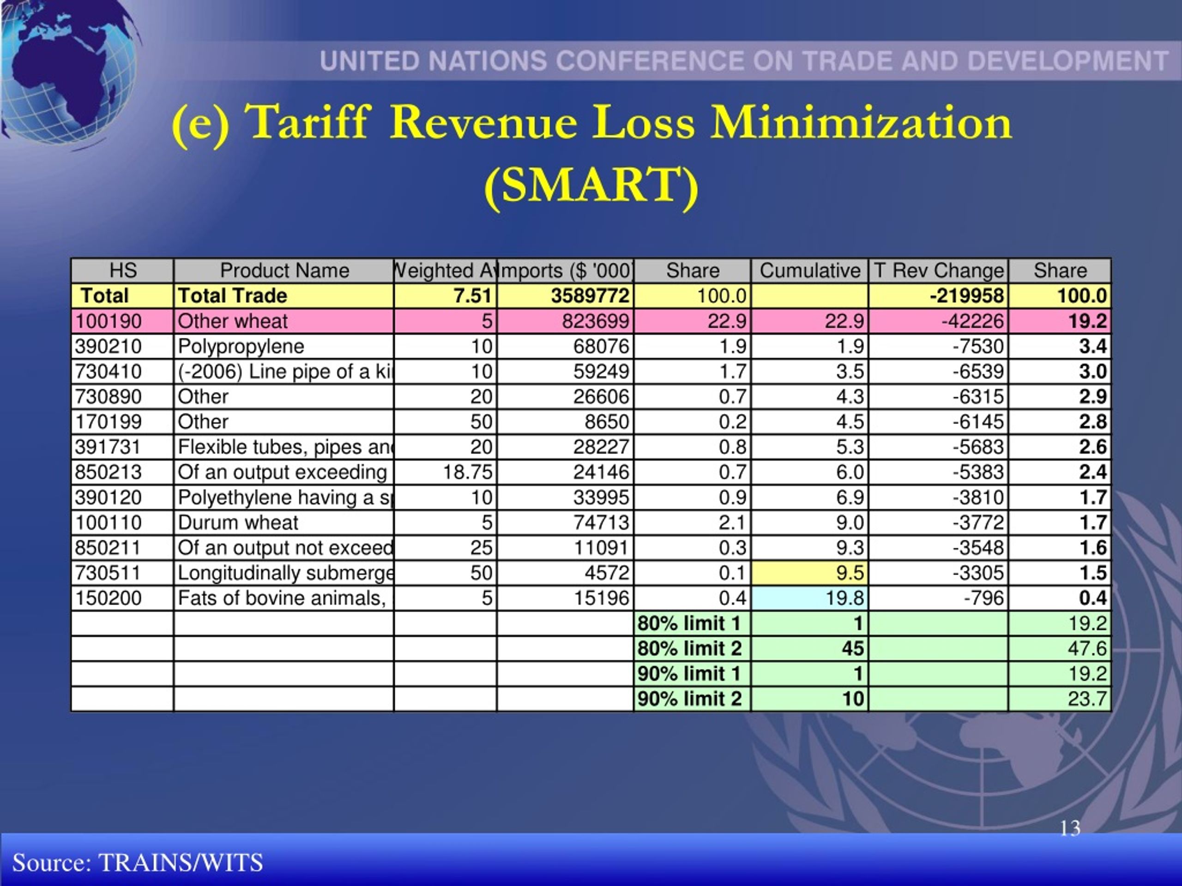Click the yellow-highlighted cumulative cell 9.5
Screen dimensions: 1182x886
(x=809, y=573)
